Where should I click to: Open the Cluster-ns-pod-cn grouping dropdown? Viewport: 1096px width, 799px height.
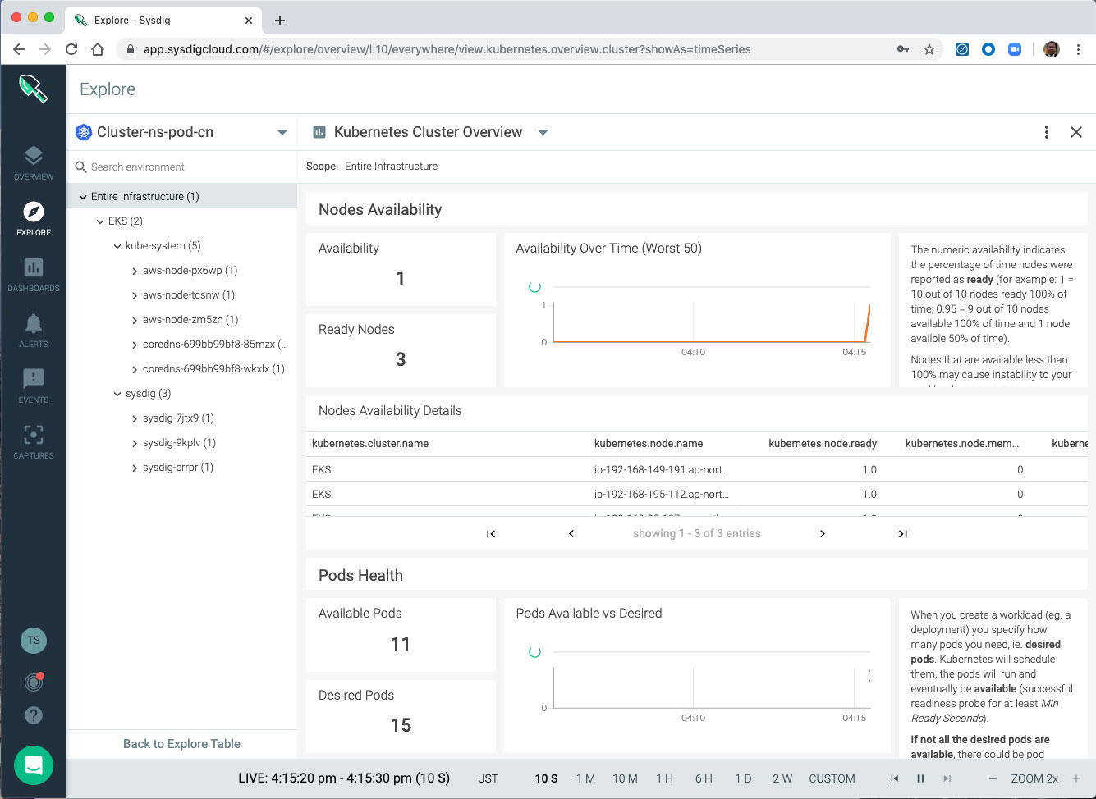(282, 132)
